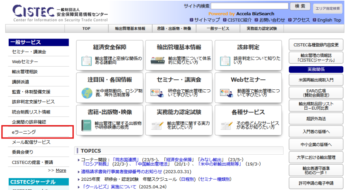Viewport: 353px width, 190px height.
Task: Click the サイト内検索 text input field
Action: point(250,6)
